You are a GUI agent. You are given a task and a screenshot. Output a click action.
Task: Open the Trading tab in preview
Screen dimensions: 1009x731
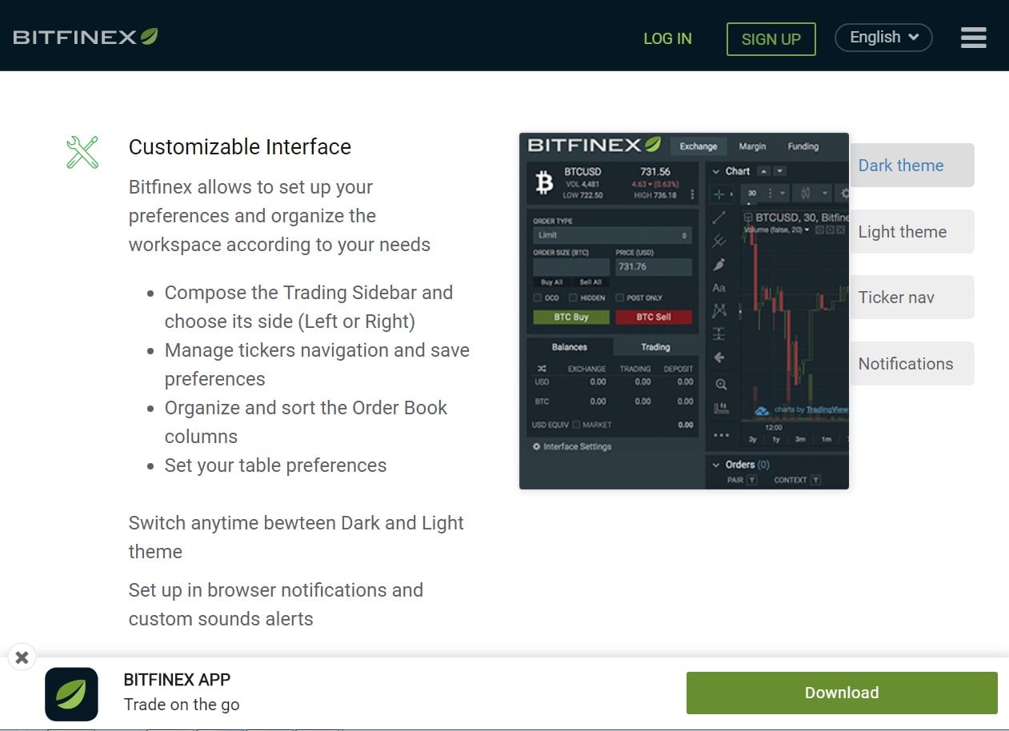tap(655, 347)
